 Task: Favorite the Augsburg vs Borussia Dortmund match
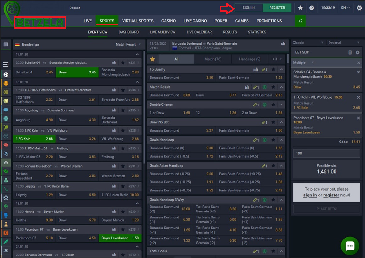point(123,110)
